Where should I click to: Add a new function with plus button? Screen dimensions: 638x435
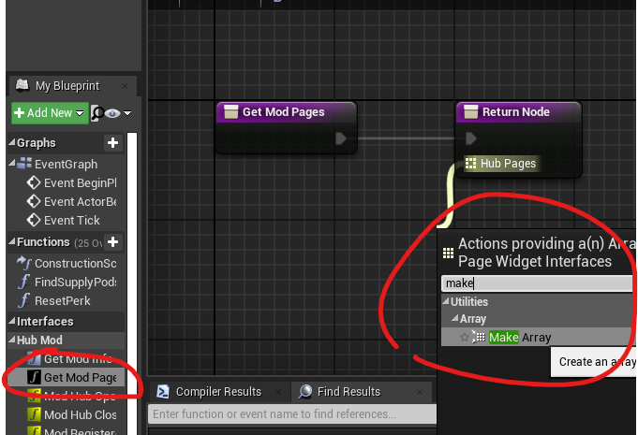112,242
